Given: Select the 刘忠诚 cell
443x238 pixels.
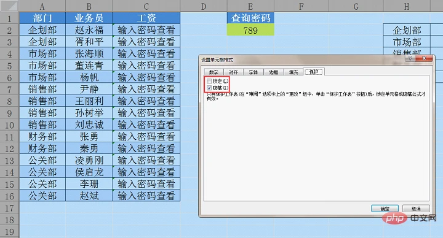Looking at the screenshot, I should (89, 125).
